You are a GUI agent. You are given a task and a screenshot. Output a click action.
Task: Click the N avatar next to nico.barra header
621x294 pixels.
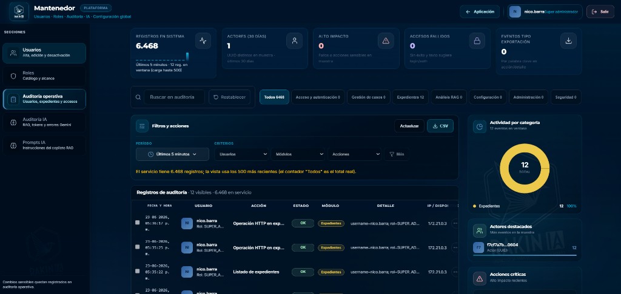[515, 12]
